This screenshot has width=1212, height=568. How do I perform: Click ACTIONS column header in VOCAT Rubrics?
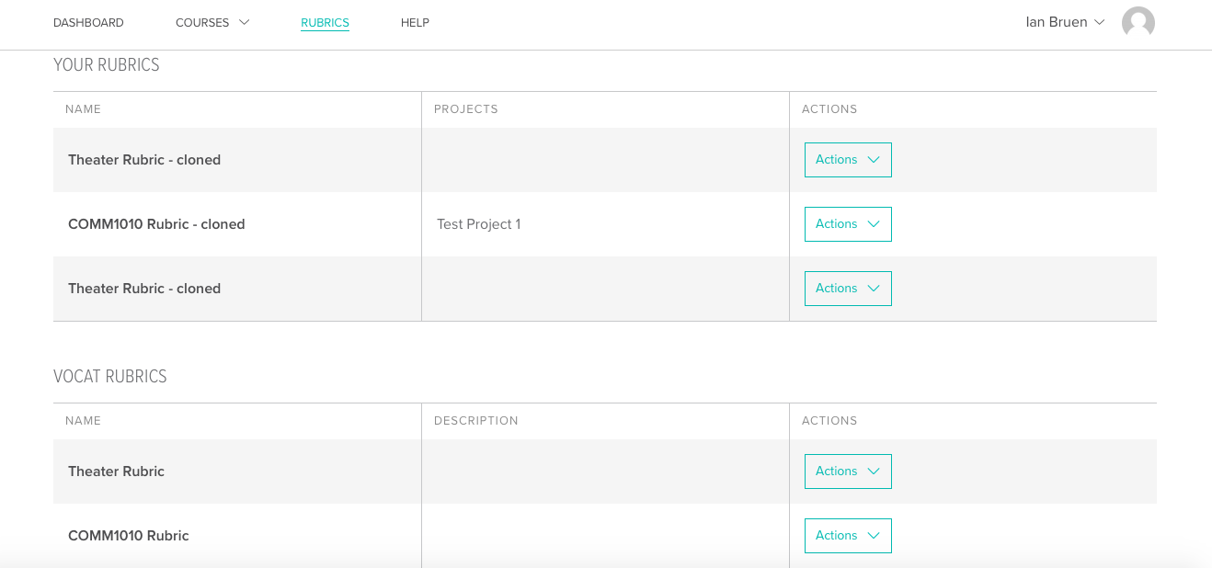829,421
